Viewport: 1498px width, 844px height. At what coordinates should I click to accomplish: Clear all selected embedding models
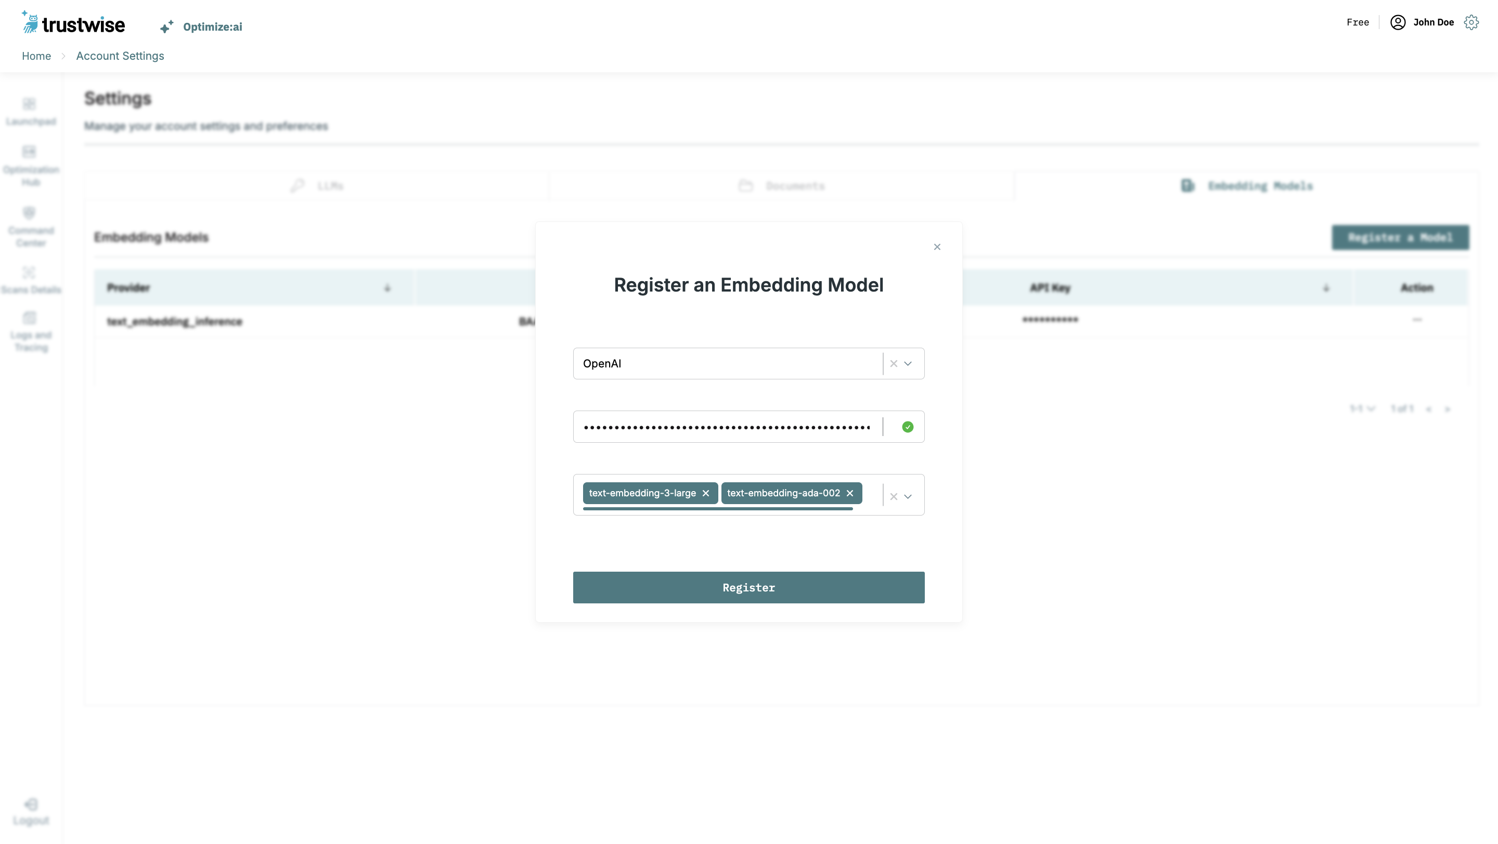[893, 497]
